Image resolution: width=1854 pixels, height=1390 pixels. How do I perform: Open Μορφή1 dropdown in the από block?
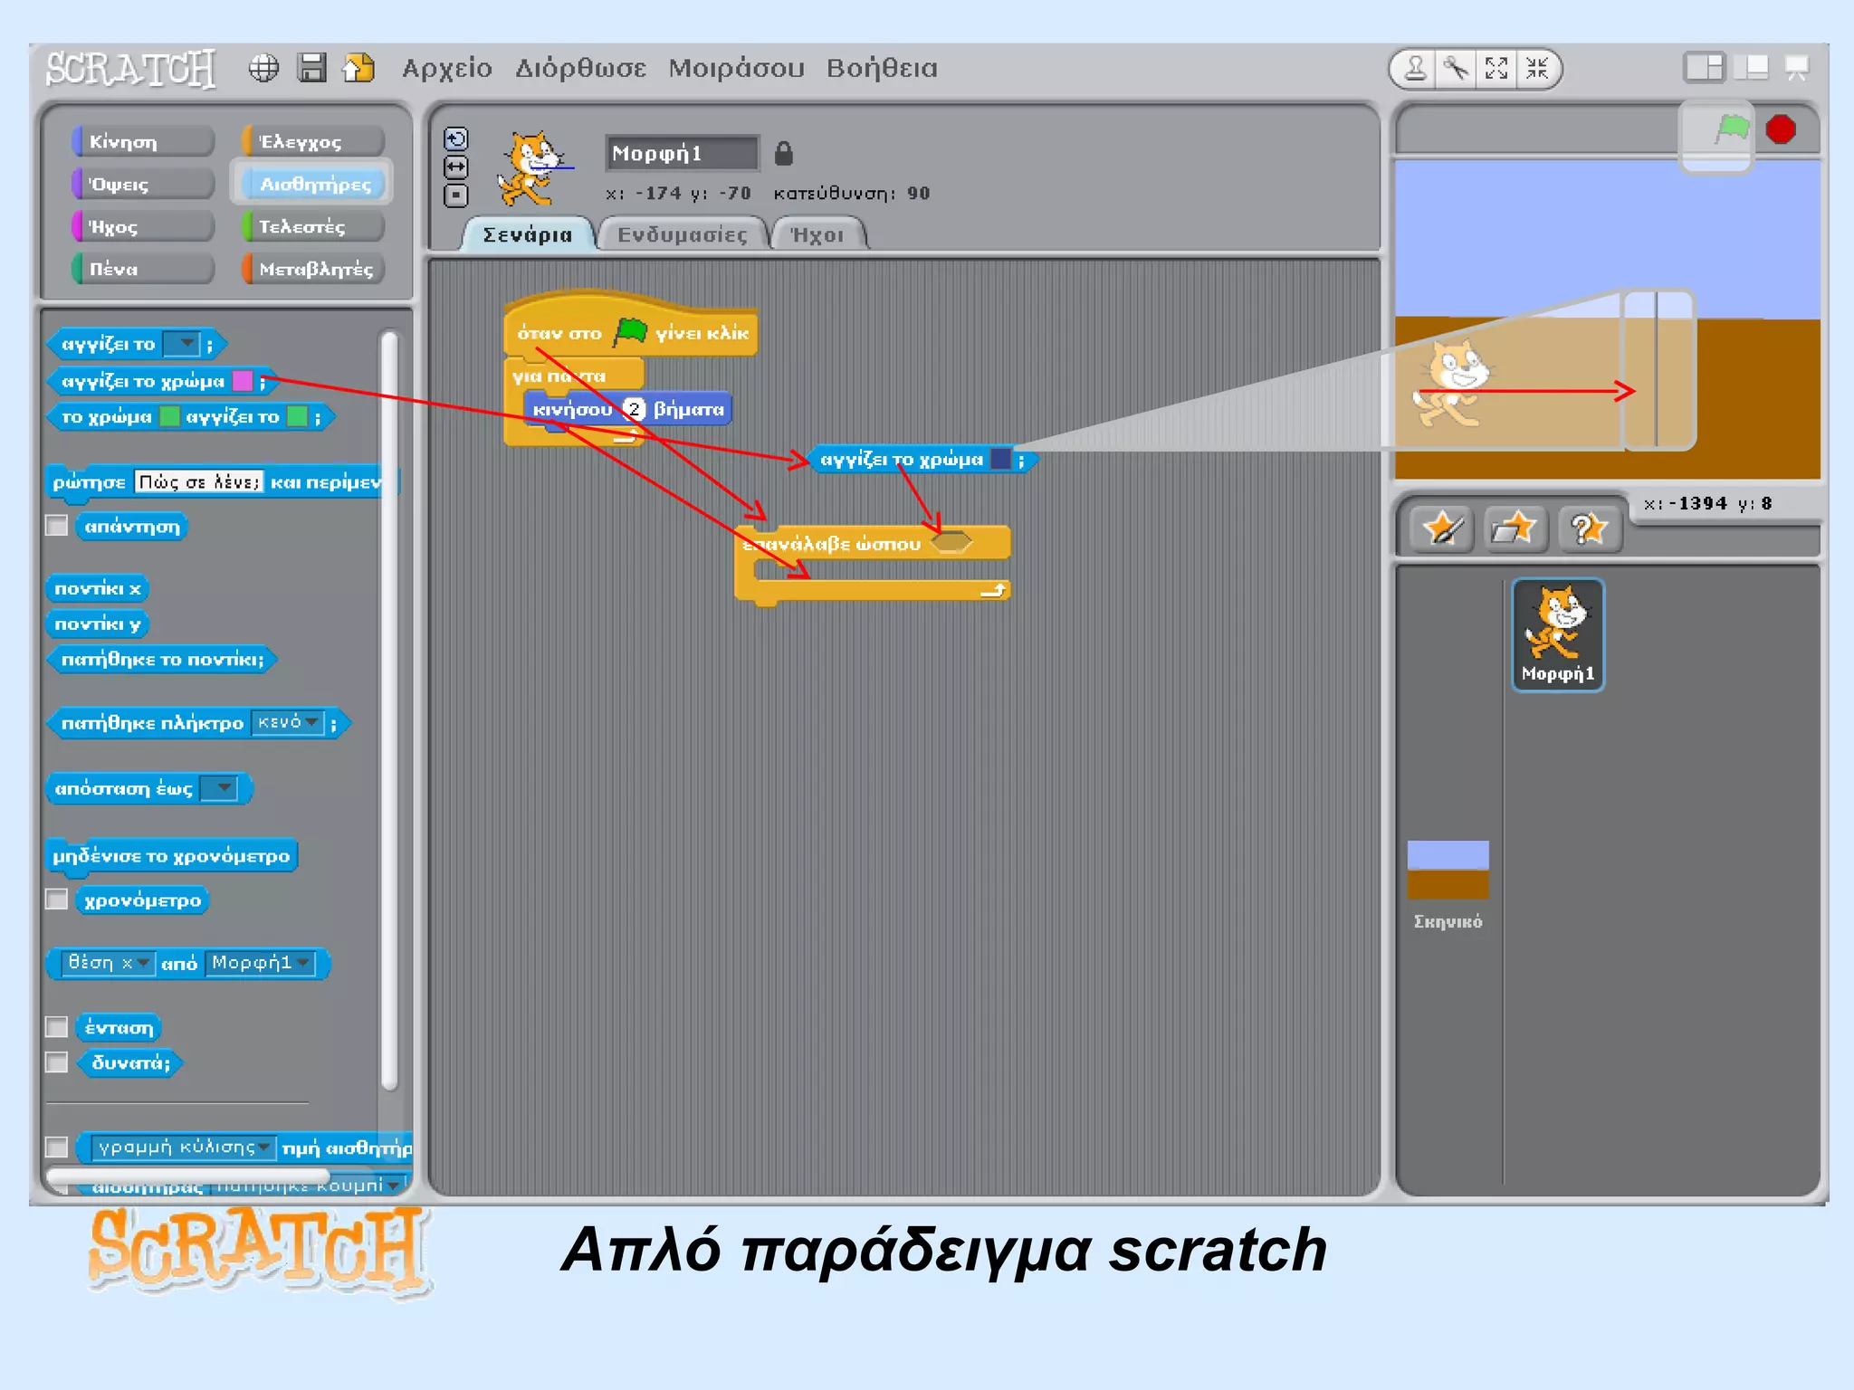point(260,963)
